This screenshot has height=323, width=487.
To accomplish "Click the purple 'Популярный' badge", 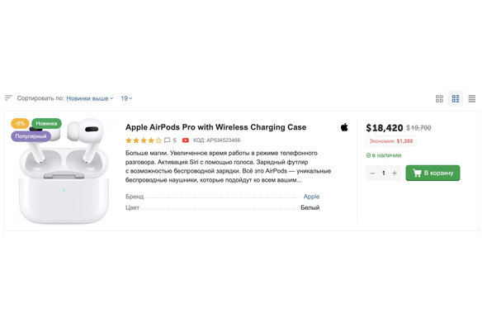I will [31, 136].
